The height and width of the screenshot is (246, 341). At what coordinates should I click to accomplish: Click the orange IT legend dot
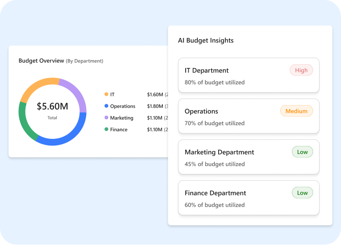(x=106, y=94)
